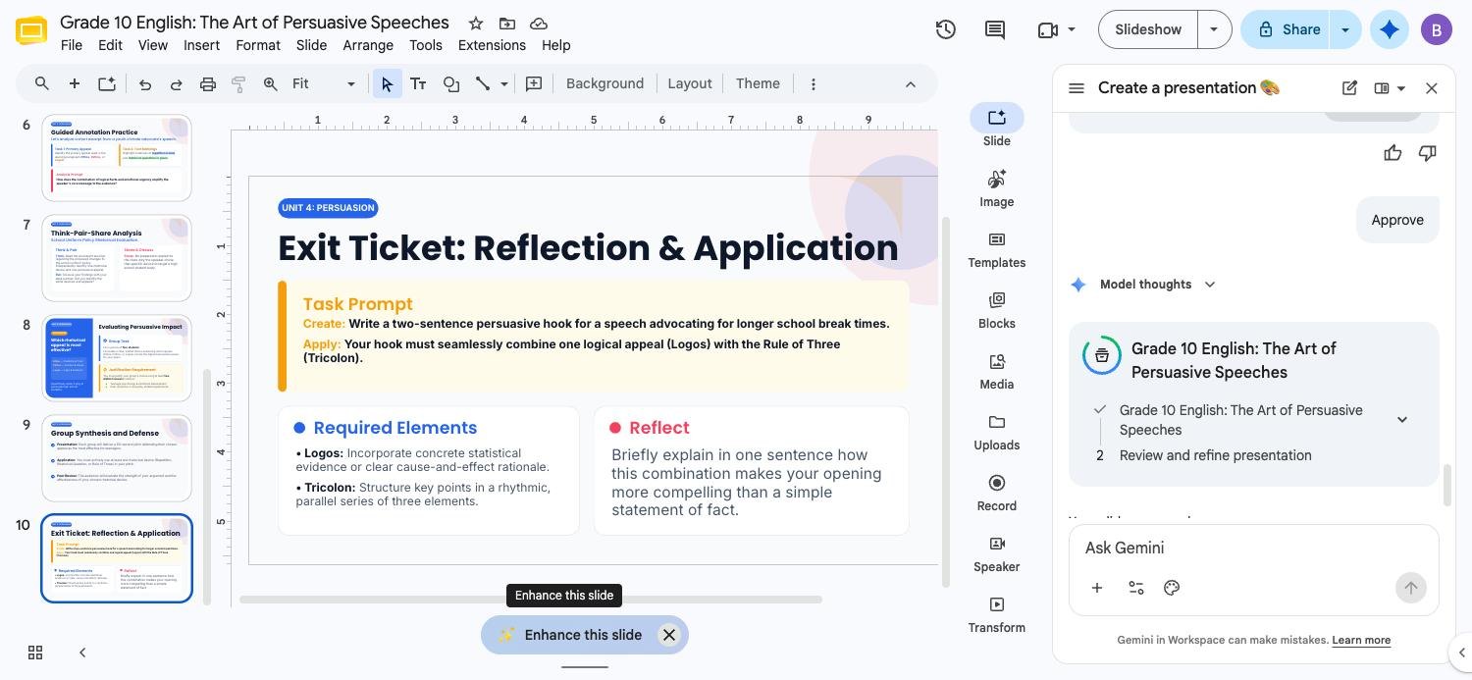Open the Templates sidebar panel
This screenshot has width=1472, height=680.
(996, 249)
